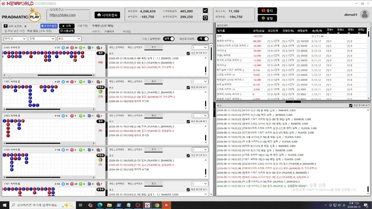
Task: Select 로그 tab in 스피드 바카라 5
Action: (x=153, y=149)
